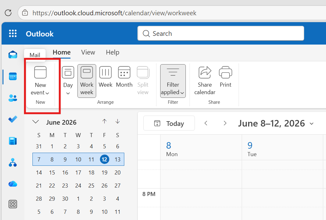Image resolution: width=326 pixels, height=220 pixels.
Task: Click the June 2026 month heading
Action: [x=61, y=122]
